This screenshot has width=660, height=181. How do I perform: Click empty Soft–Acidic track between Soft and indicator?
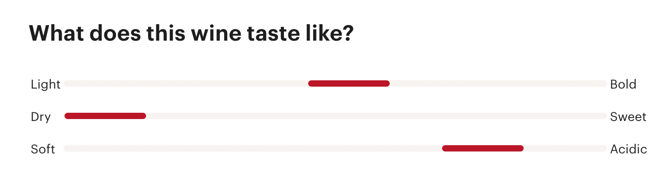[x=253, y=148]
